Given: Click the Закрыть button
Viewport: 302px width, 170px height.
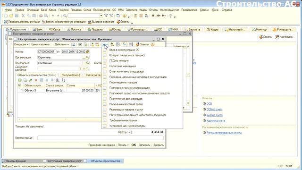Looking at the screenshot, I should (159, 145).
